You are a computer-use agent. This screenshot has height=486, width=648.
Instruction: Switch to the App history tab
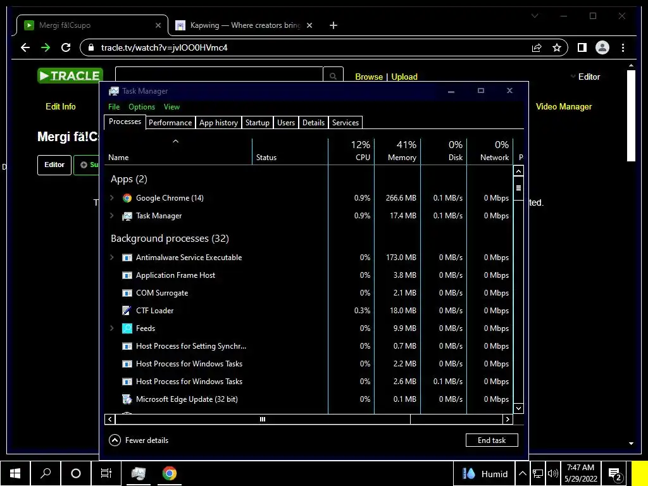point(218,123)
